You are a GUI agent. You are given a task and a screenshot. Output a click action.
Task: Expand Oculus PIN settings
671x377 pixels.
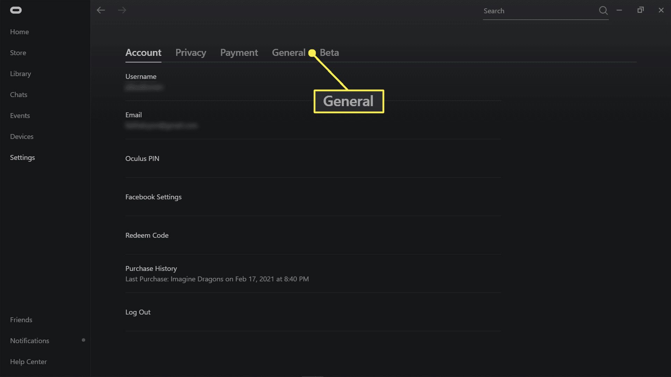point(142,158)
